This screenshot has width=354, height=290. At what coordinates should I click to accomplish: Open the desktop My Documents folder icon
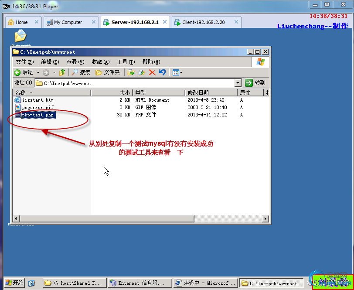(20, 35)
